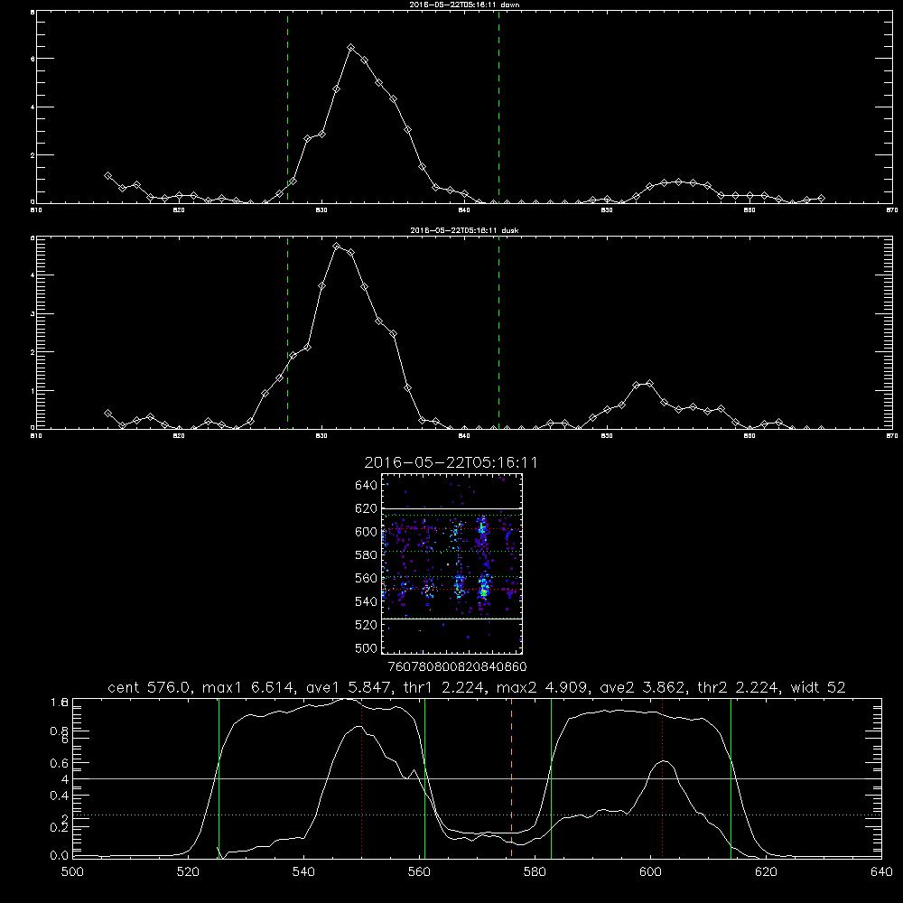
Task: Click 'cent 576.0' in the stats line
Action: click(x=149, y=687)
